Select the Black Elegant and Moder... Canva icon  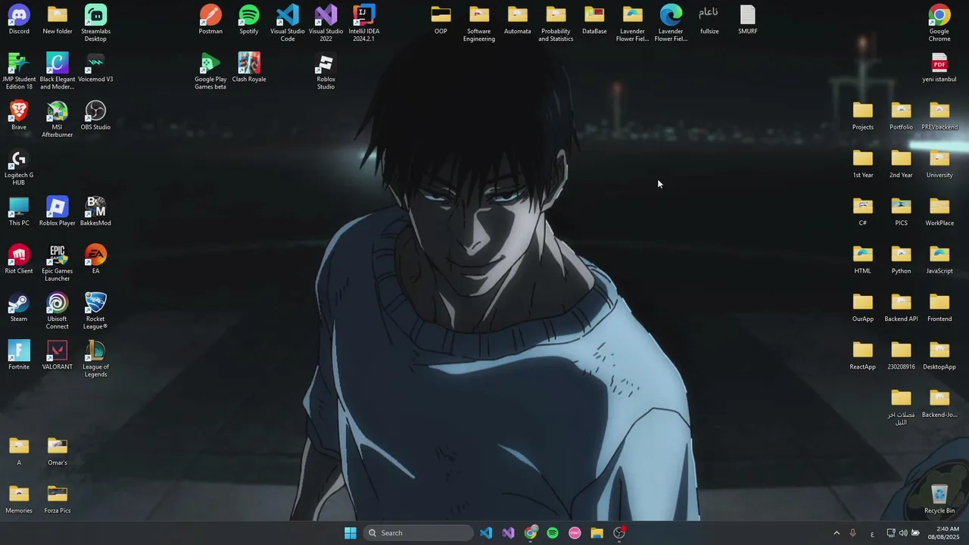[x=58, y=71]
